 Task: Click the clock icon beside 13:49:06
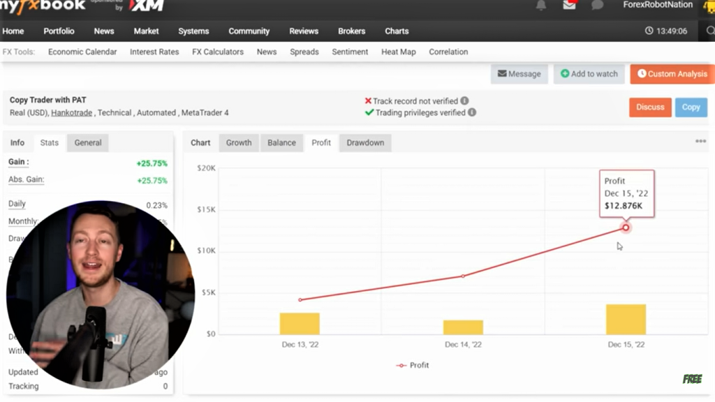tap(649, 31)
